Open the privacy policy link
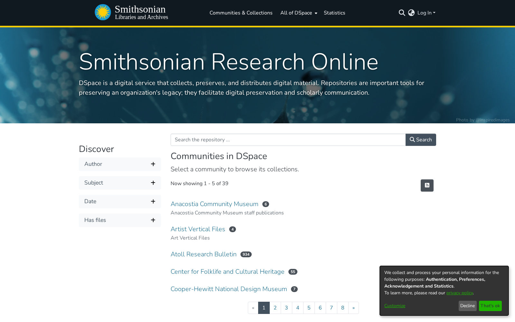This screenshot has width=515, height=322. point(460,293)
